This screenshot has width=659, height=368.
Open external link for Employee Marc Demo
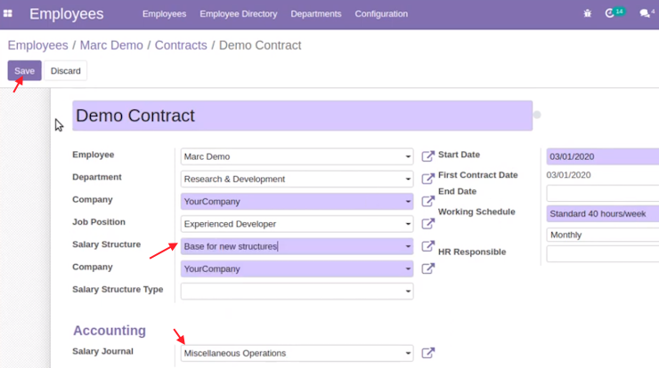[427, 156]
